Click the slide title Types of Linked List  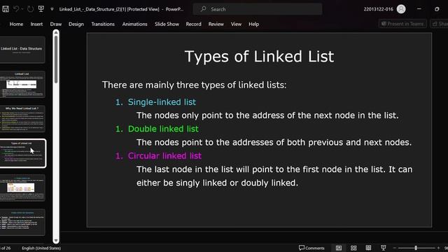tap(259, 56)
